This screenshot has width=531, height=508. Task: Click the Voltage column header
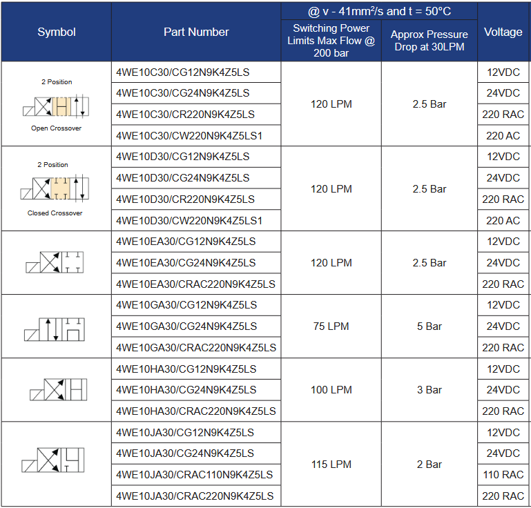503,32
